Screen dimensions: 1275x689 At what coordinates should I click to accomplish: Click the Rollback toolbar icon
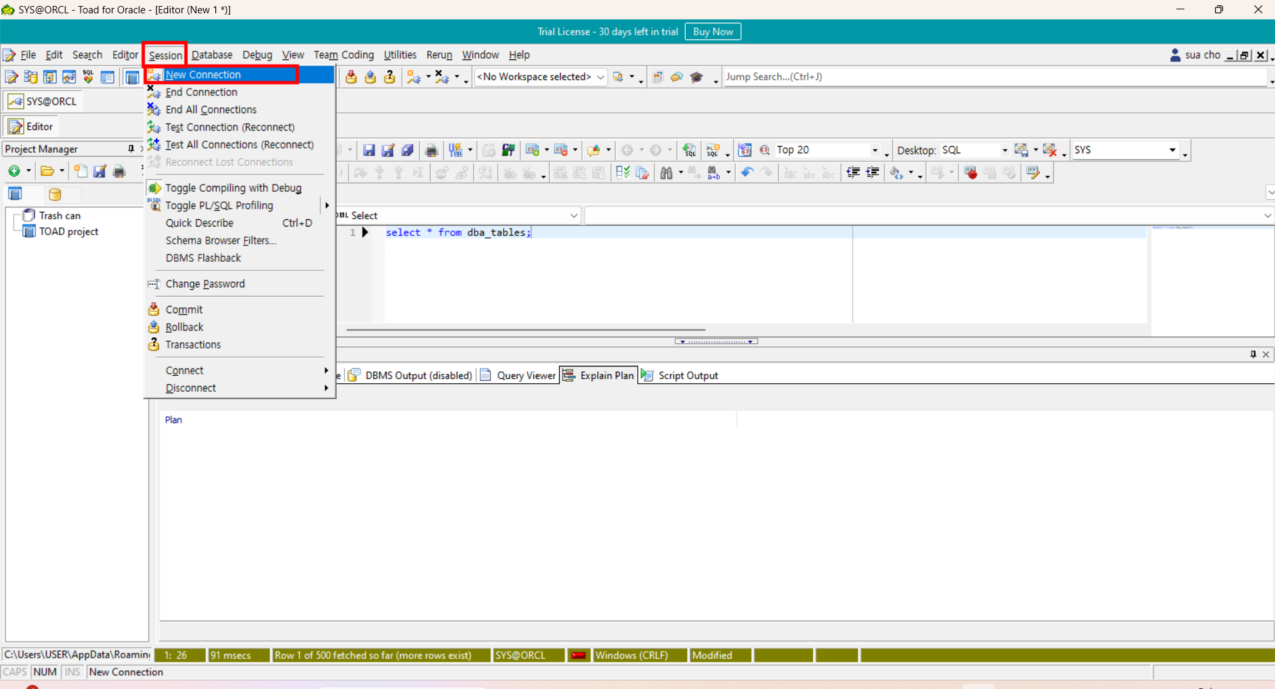(x=370, y=77)
